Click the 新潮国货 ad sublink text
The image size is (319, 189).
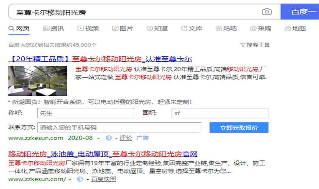point(101,102)
